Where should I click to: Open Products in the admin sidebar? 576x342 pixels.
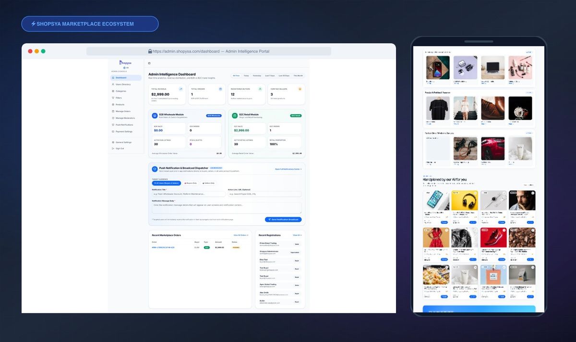click(126, 105)
